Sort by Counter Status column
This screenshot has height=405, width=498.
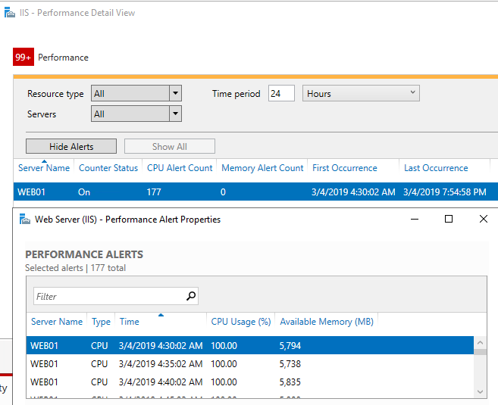[x=108, y=168]
